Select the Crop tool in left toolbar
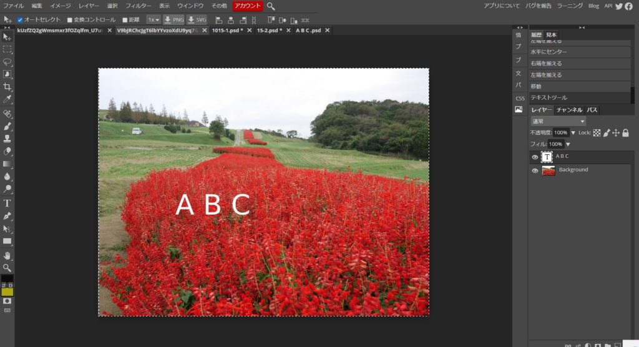The image size is (639, 347). point(7,87)
